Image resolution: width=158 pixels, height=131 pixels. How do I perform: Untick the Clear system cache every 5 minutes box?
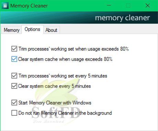[x=14, y=86]
